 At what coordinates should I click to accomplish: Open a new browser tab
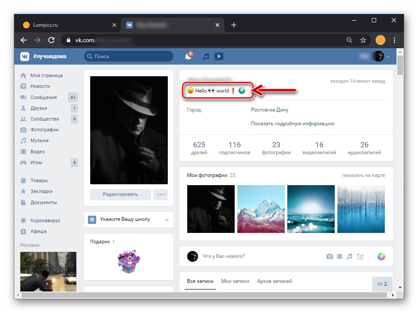pyautogui.click(x=234, y=25)
